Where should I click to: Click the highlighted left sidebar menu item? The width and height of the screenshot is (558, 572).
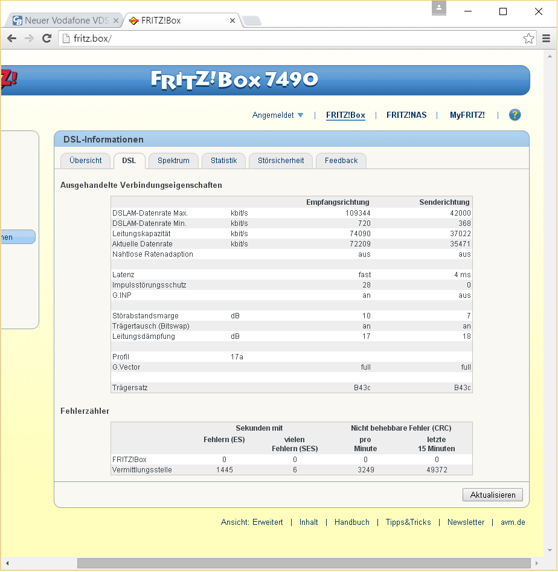coord(18,237)
